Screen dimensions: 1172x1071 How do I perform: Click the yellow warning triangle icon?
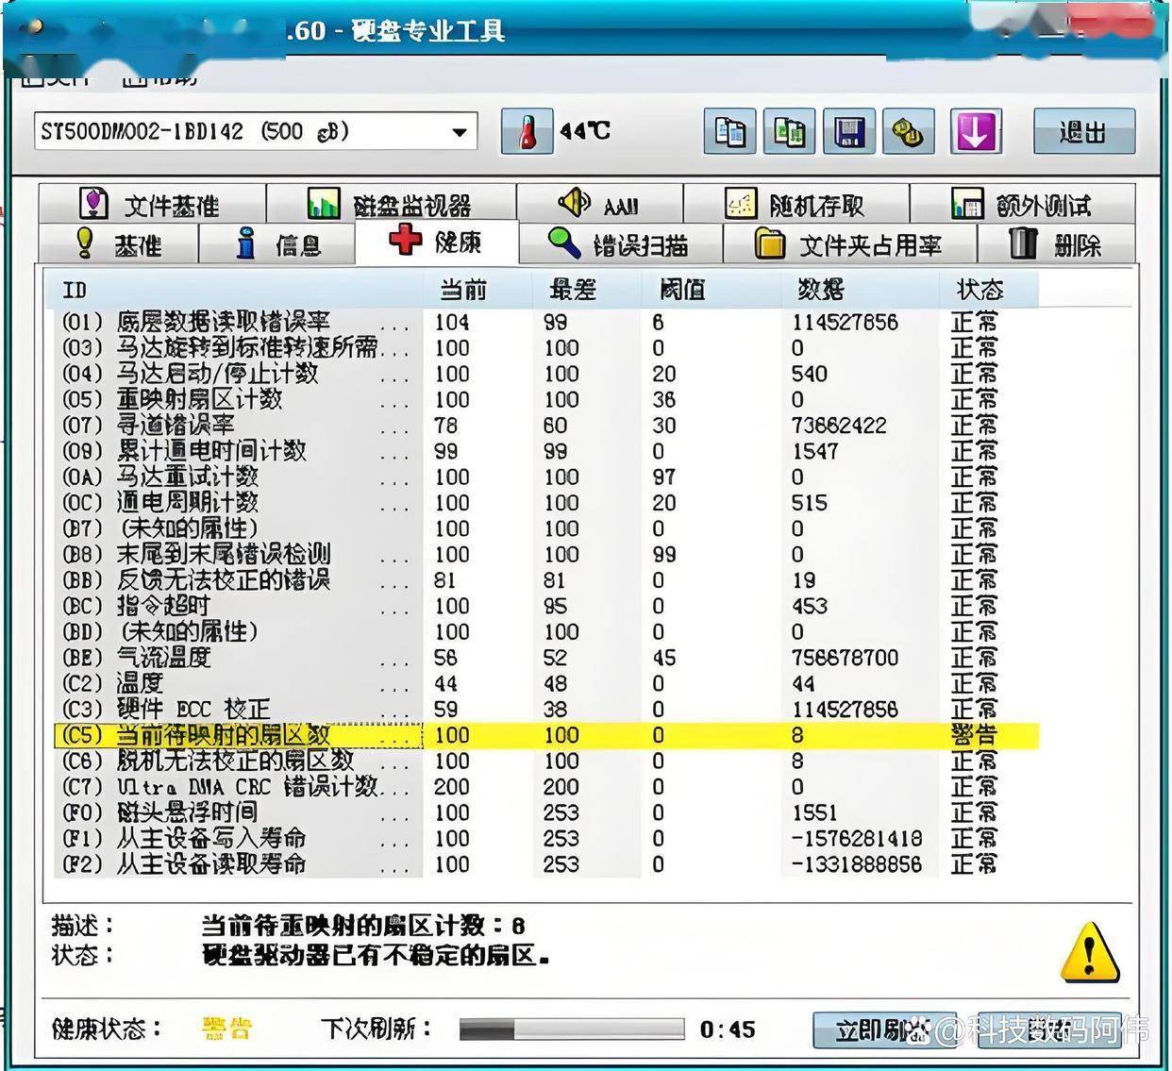pyautogui.click(x=1090, y=952)
